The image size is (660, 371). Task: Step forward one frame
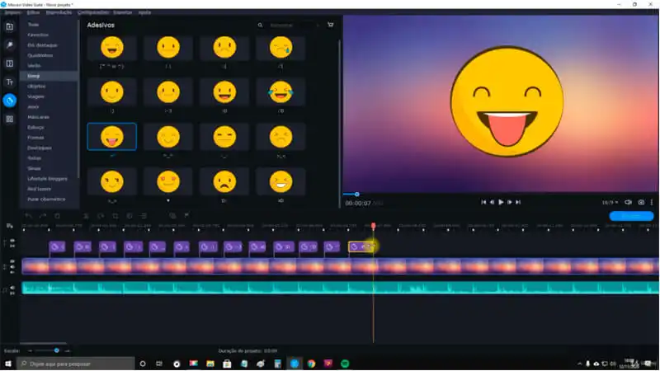[510, 202]
